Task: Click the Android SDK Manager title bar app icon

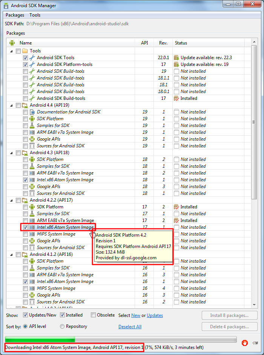Action: tap(6, 5)
